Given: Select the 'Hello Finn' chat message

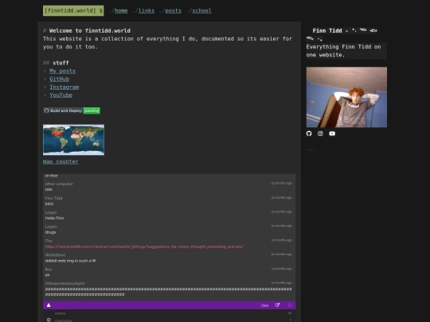Looking at the screenshot, I should pos(55,218).
